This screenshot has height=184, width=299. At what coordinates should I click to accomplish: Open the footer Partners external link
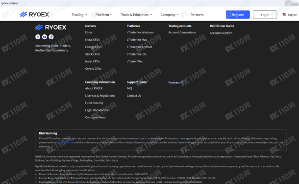pyautogui.click(x=175, y=82)
